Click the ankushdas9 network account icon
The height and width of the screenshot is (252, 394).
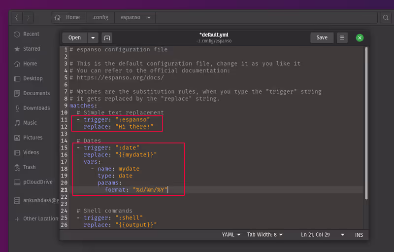point(17,201)
